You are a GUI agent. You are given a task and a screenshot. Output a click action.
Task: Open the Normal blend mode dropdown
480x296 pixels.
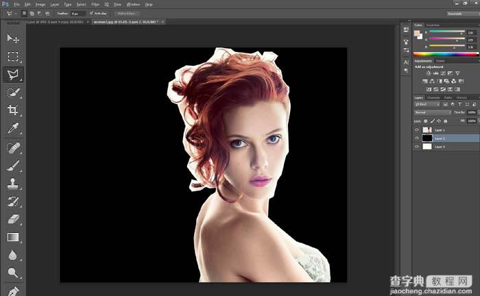433,112
